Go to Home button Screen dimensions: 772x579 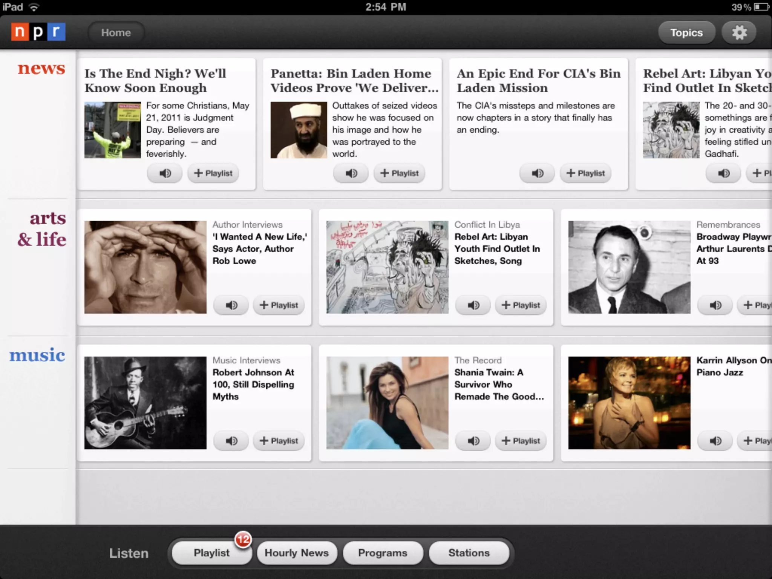[116, 32]
